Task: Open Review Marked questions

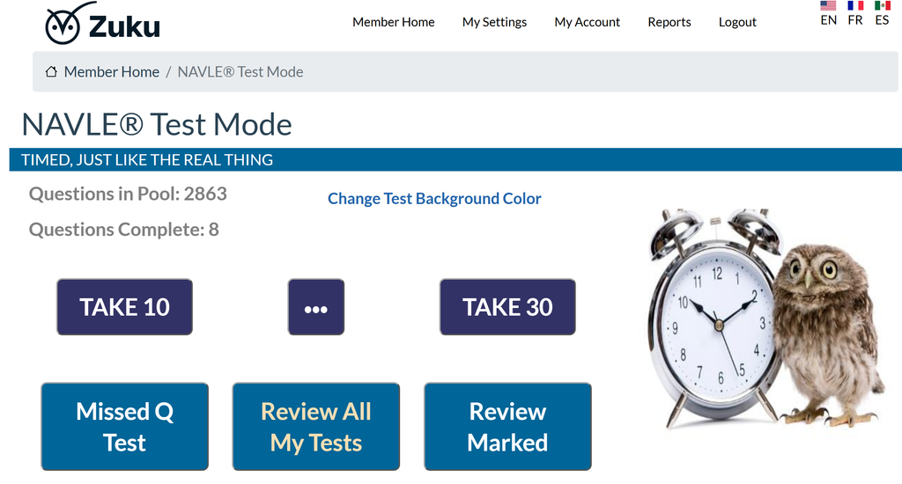Action: pyautogui.click(x=507, y=427)
